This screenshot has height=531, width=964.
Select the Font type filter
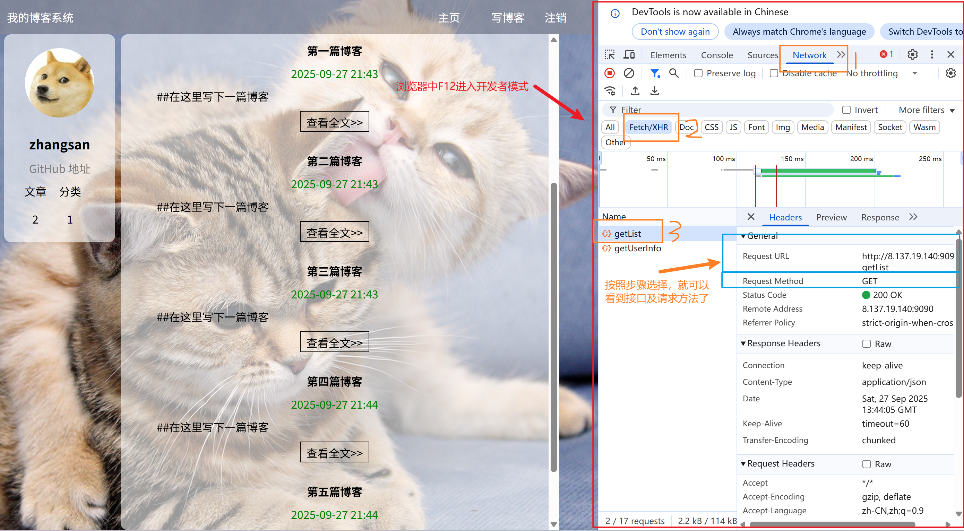[x=756, y=127]
